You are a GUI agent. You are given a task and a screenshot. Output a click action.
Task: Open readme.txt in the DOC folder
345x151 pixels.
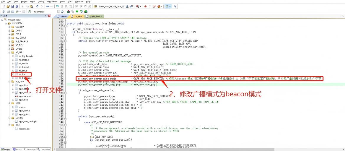pos(24,129)
